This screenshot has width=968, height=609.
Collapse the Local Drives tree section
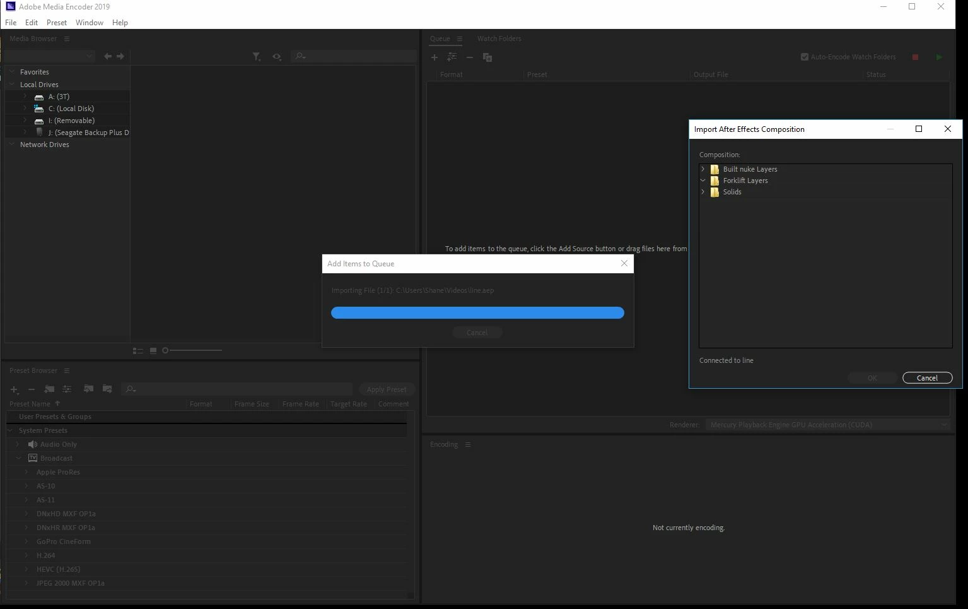(x=11, y=84)
